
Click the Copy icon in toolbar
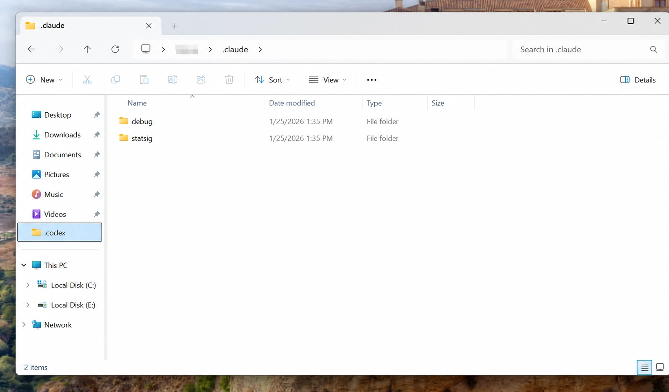pyautogui.click(x=116, y=80)
